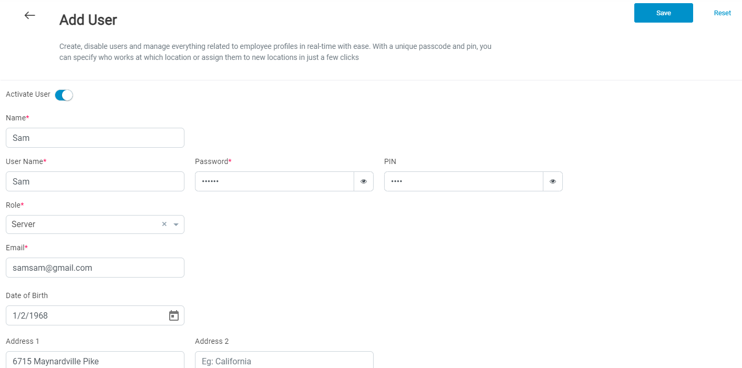
Task: Edit the Email field samsam@gmail.com
Action: point(95,268)
